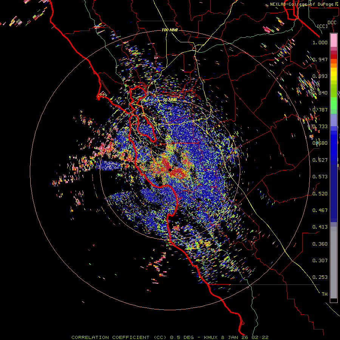Select the 0.520 scale value

(x=320, y=194)
